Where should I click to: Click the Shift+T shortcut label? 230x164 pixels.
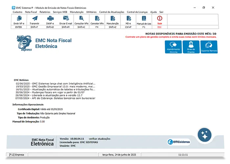[x=34, y=27]
